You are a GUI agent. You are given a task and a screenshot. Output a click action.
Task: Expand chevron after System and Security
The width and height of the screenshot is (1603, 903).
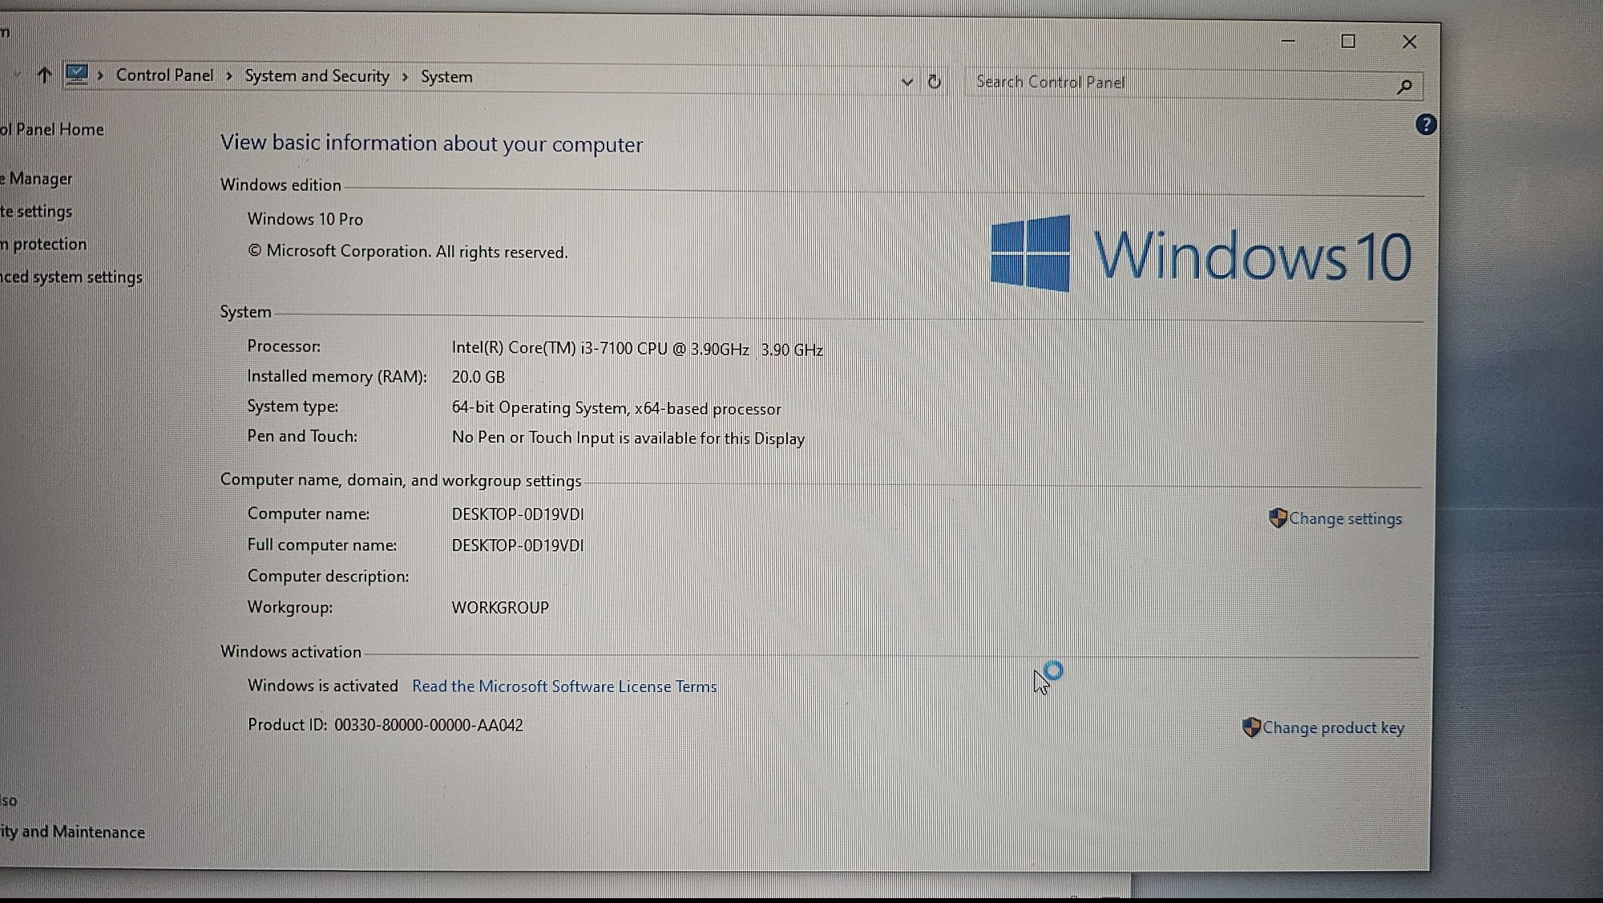[405, 77]
